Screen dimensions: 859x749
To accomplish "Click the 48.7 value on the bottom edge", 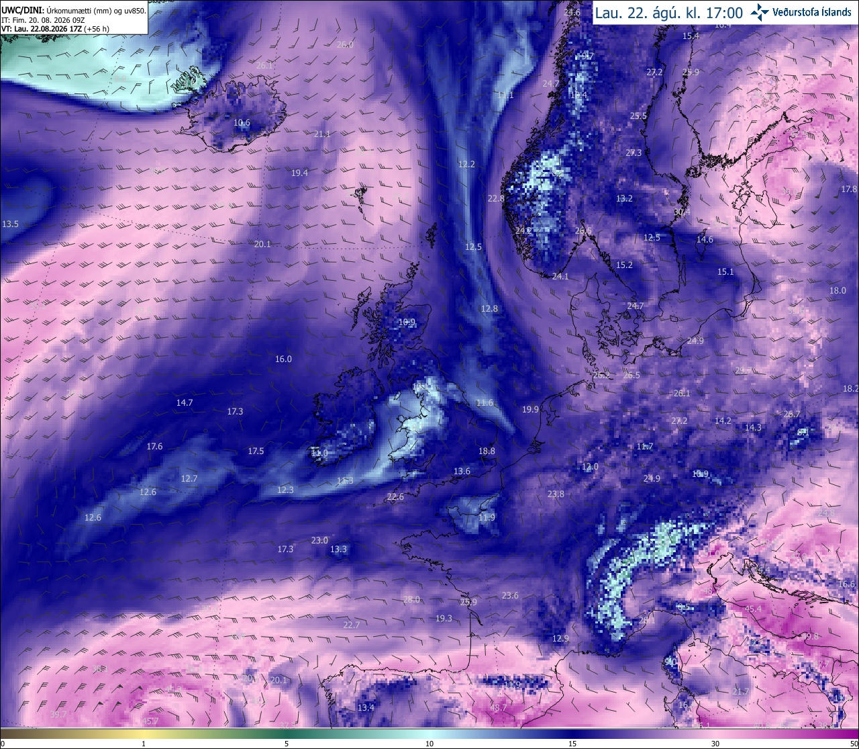I will pos(499,708).
